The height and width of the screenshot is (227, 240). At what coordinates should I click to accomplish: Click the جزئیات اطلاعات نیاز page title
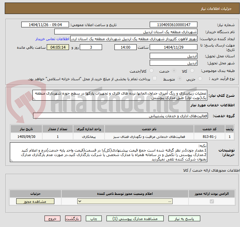click(216, 9)
